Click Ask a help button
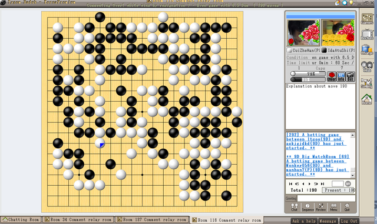 click(x=304, y=221)
